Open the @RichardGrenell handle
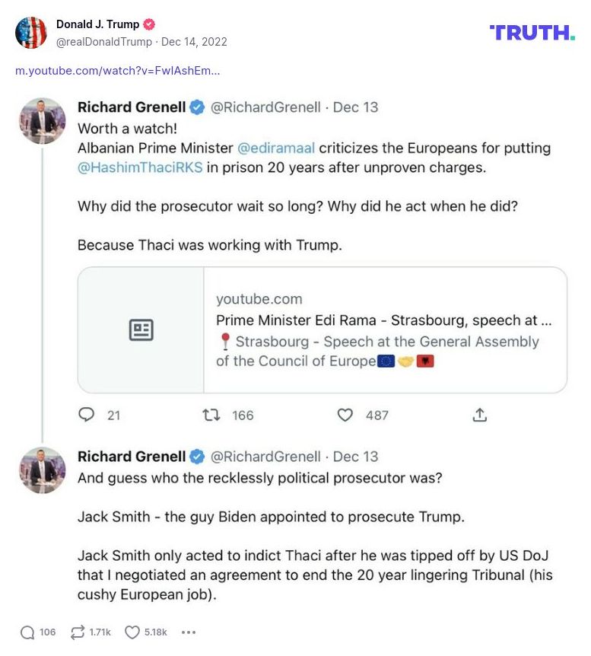Screen dimensions: 591x656 click(x=267, y=107)
